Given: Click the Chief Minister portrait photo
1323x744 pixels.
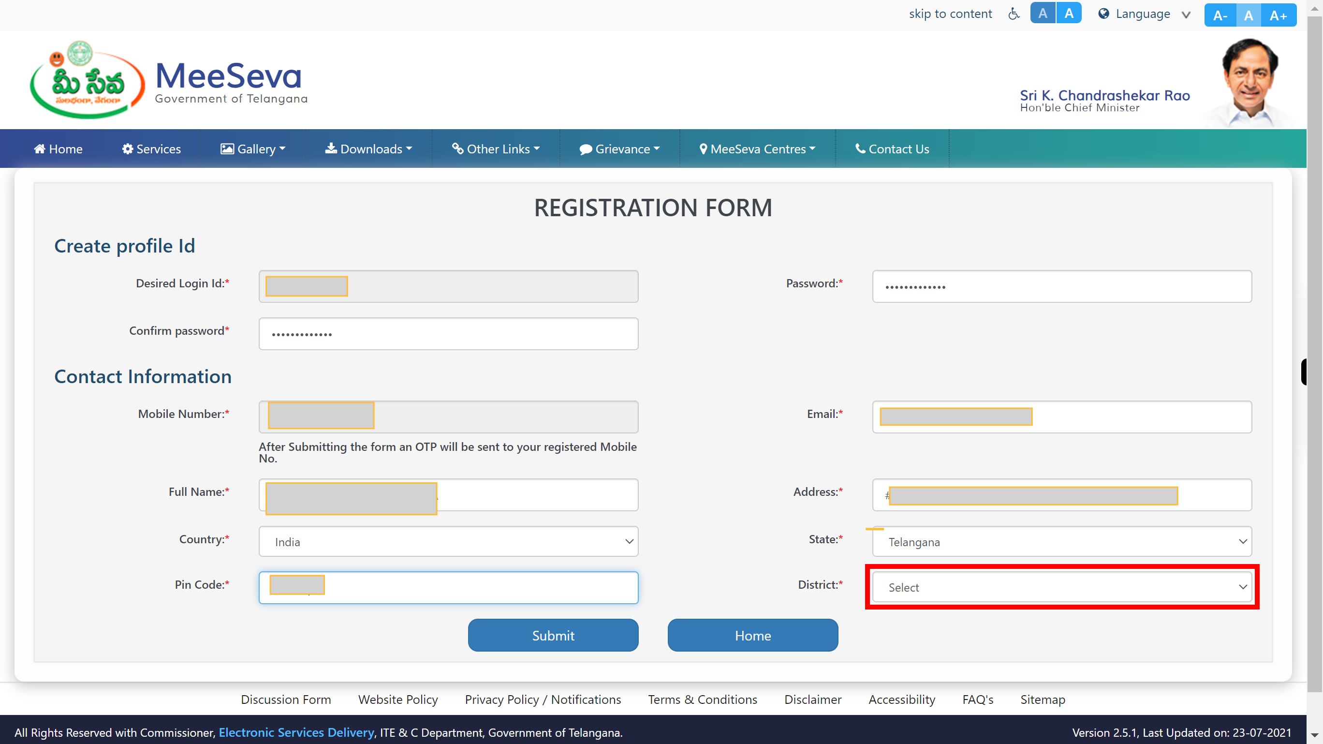Looking at the screenshot, I should pyautogui.click(x=1249, y=82).
